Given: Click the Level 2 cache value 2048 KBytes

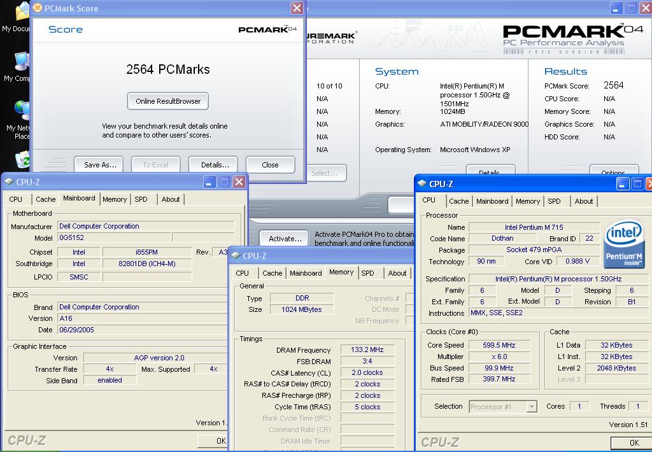Looking at the screenshot, I should (616, 368).
